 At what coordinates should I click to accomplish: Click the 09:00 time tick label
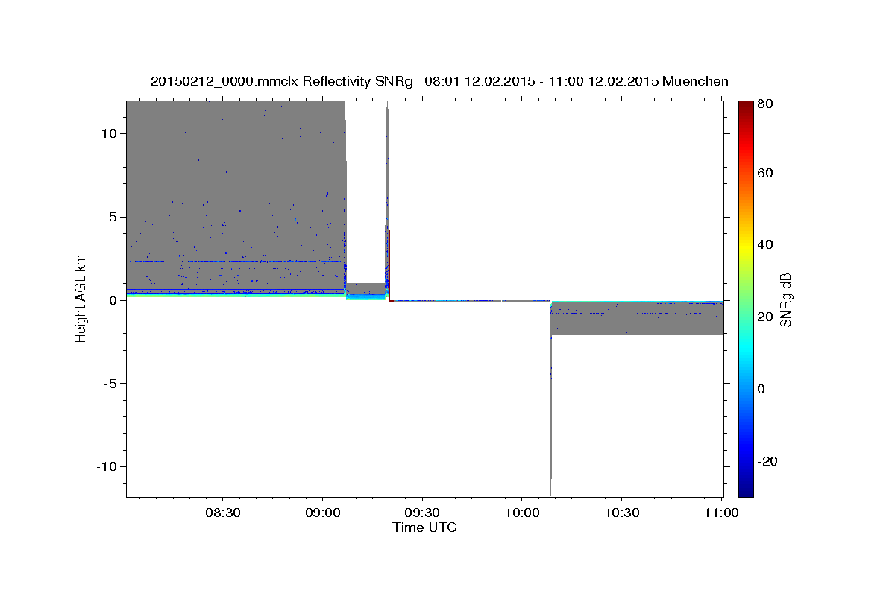point(323,513)
